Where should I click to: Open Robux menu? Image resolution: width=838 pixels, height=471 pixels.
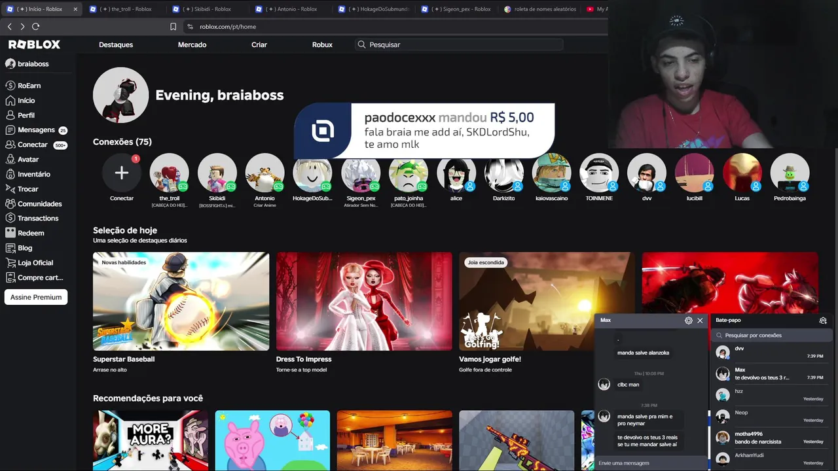click(x=322, y=44)
